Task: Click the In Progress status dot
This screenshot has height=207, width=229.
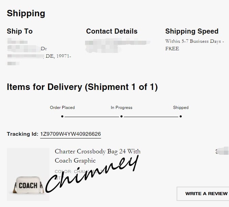Action: [121, 116]
